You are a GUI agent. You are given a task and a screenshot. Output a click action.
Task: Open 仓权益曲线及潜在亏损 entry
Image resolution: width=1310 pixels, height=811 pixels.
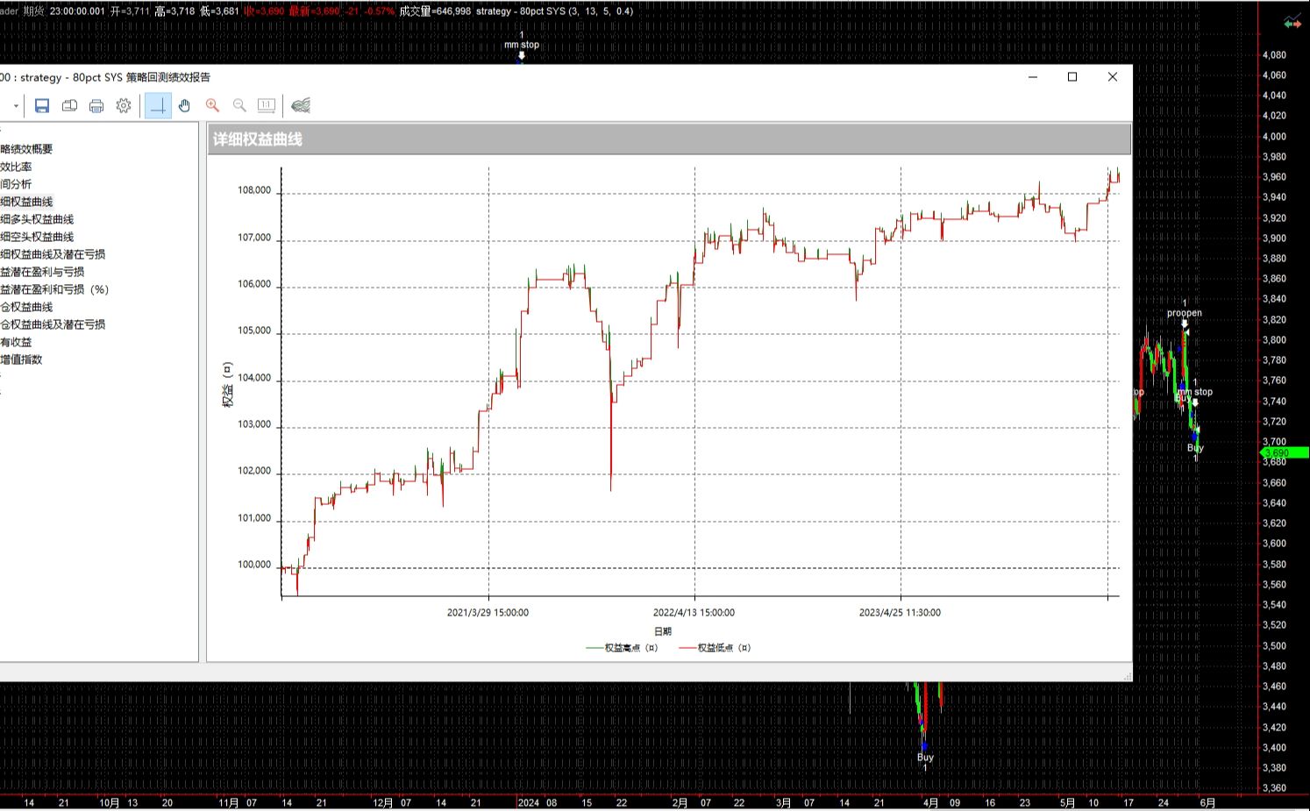coord(53,324)
